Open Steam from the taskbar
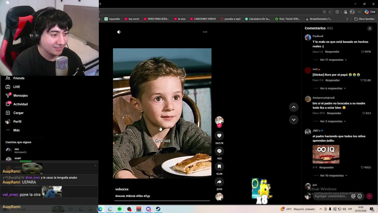This screenshot has height=213, width=378. [x=158, y=209]
